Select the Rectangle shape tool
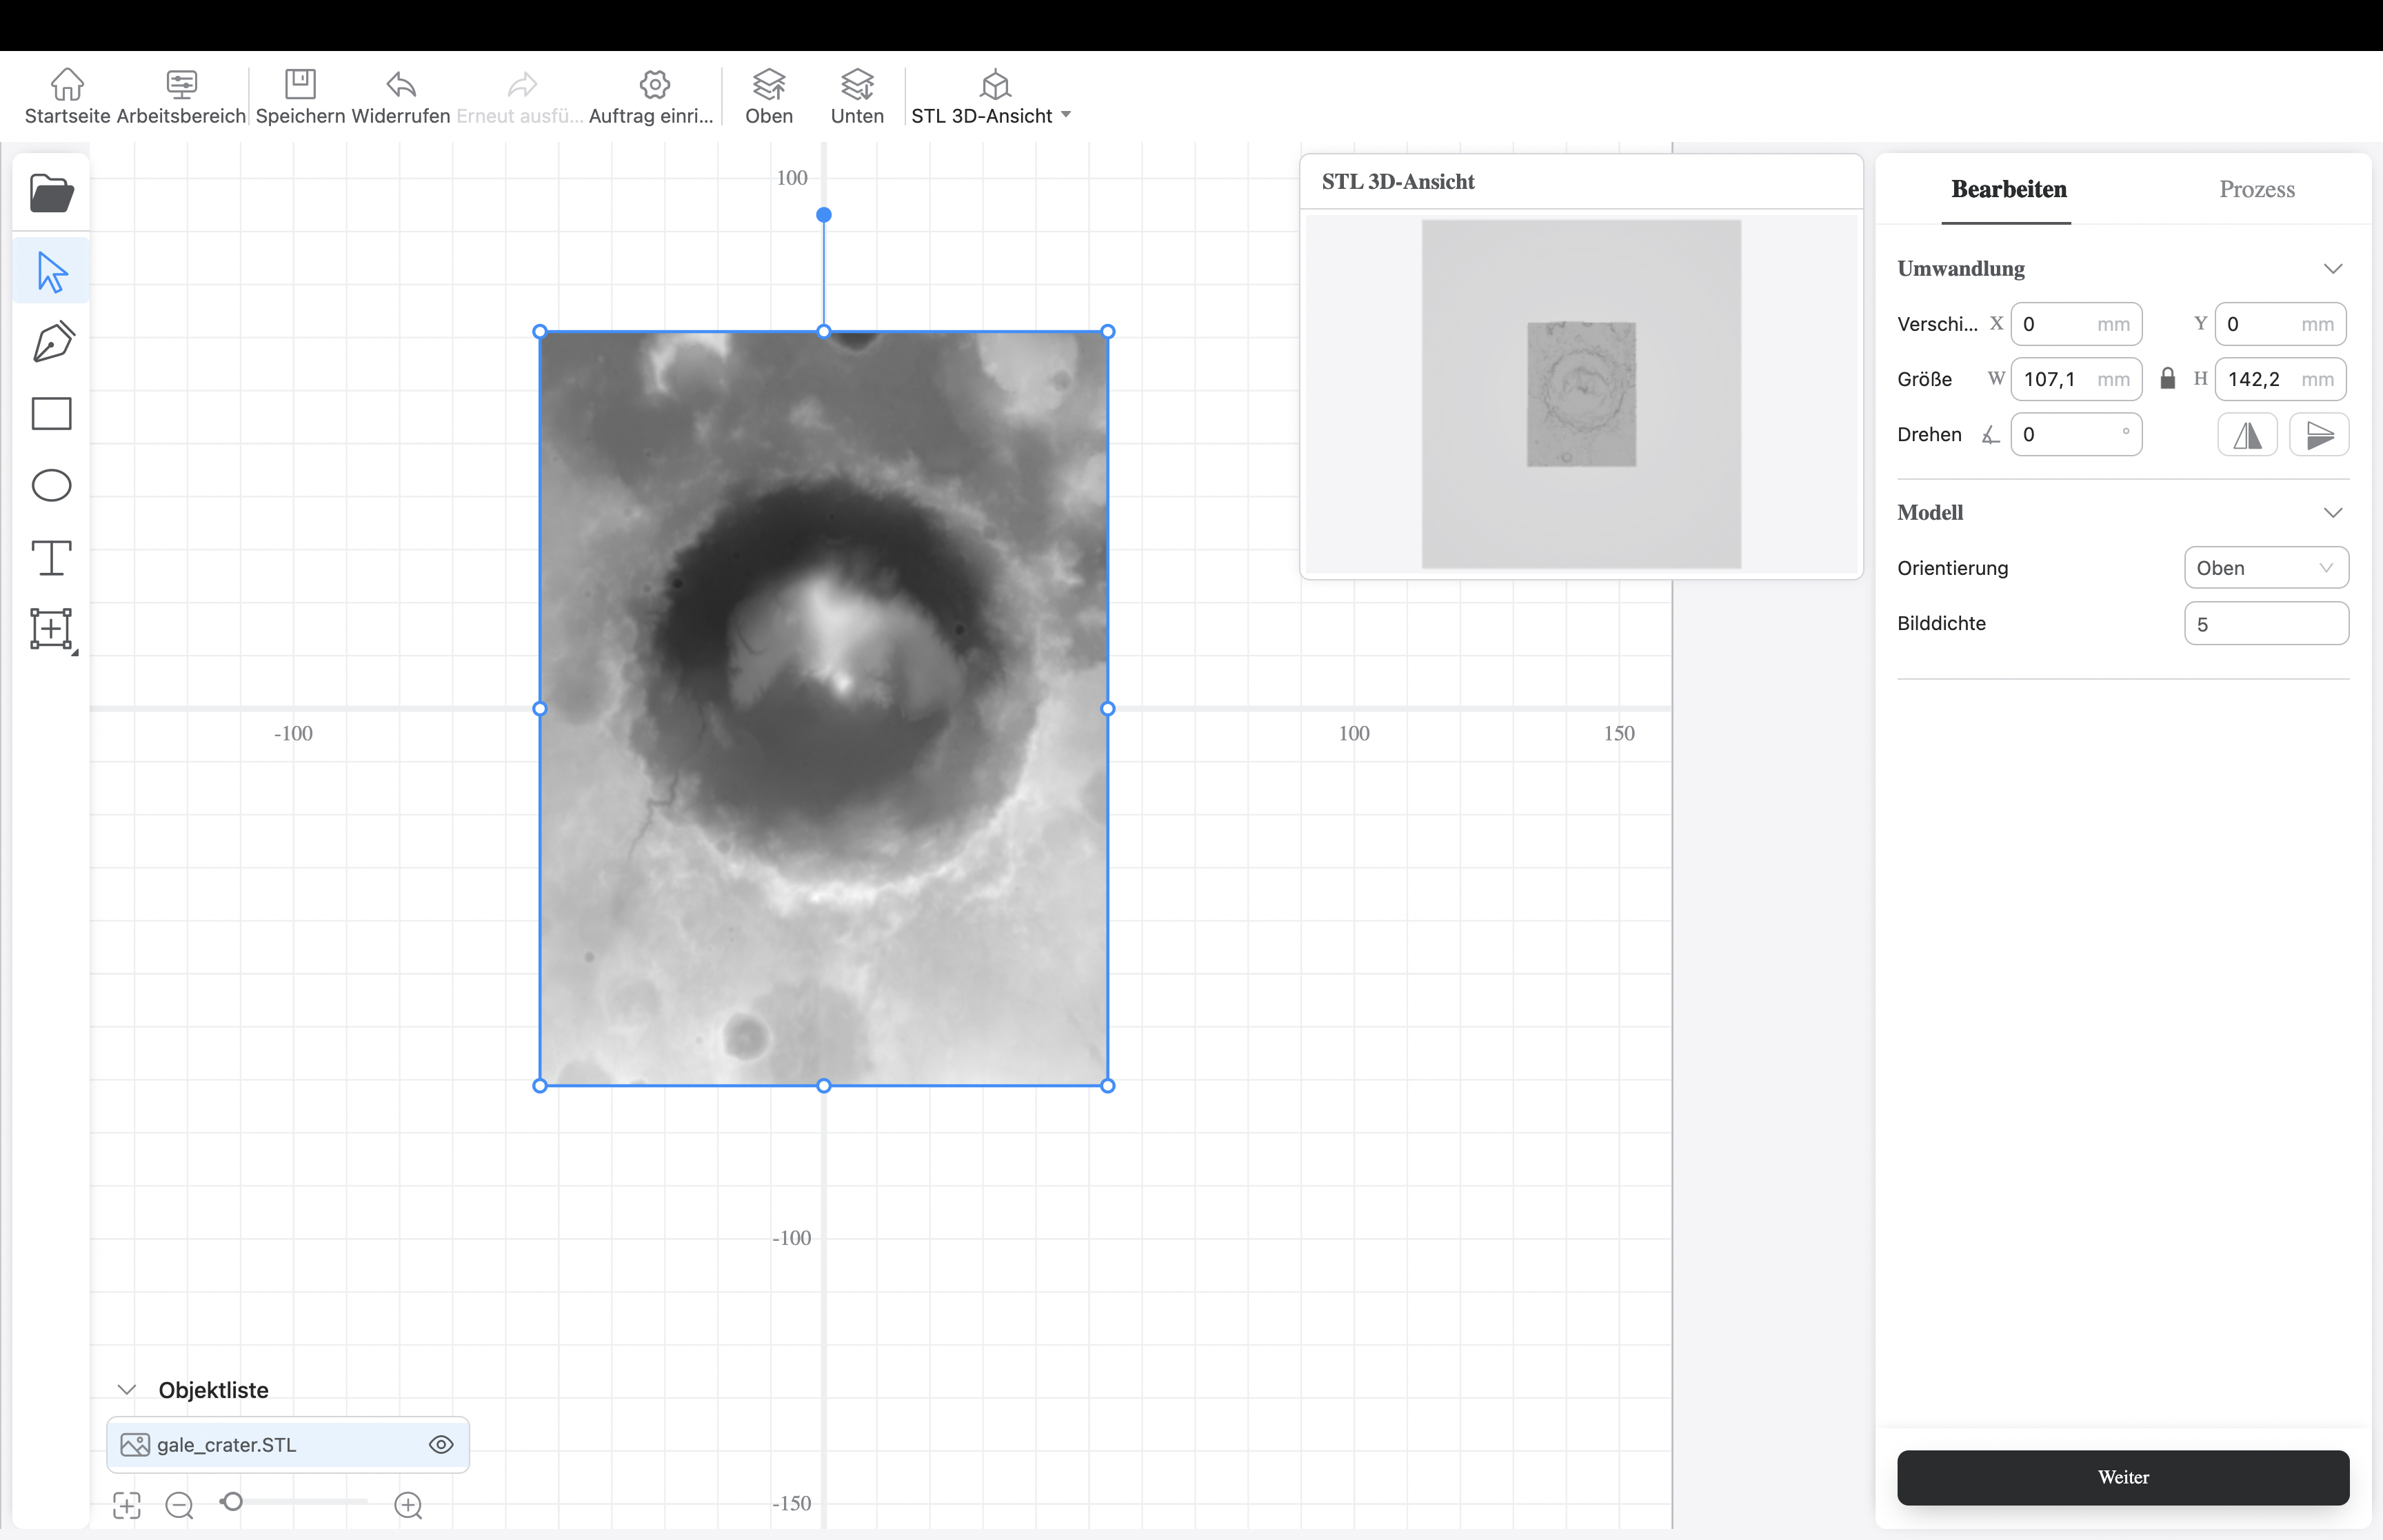This screenshot has width=2383, height=1540. click(x=52, y=414)
